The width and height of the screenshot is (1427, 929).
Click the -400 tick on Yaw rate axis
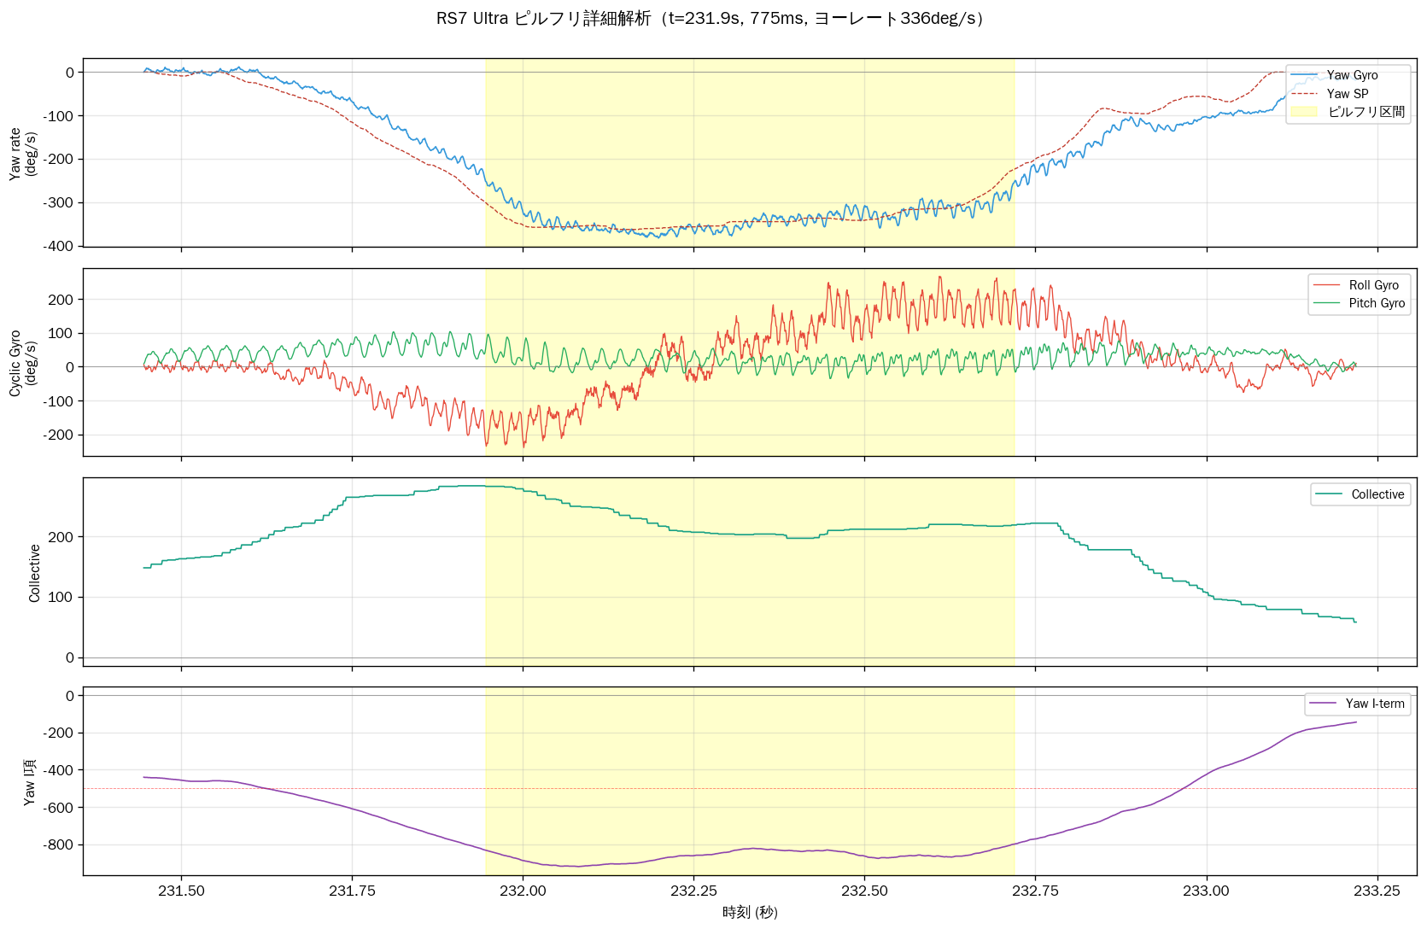point(60,246)
